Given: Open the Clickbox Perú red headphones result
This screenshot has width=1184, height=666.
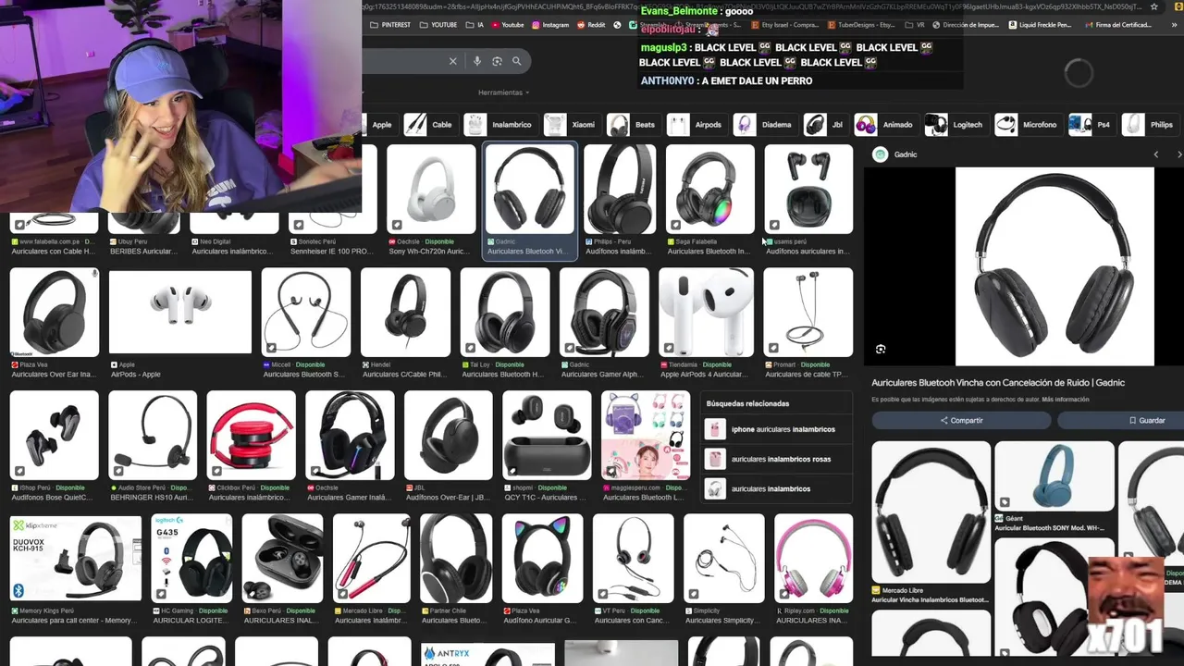Looking at the screenshot, I should tap(252, 435).
